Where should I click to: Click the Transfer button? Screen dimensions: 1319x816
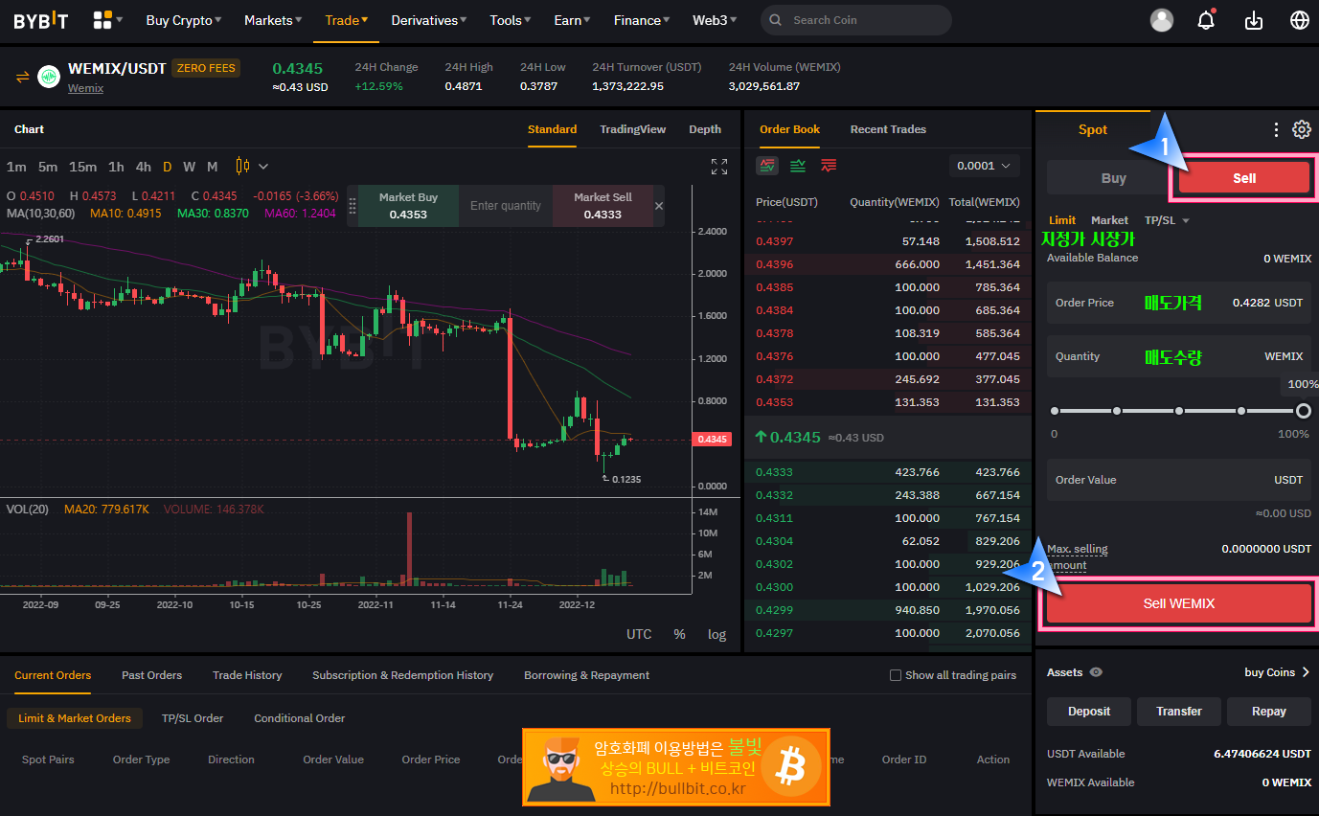tap(1178, 712)
